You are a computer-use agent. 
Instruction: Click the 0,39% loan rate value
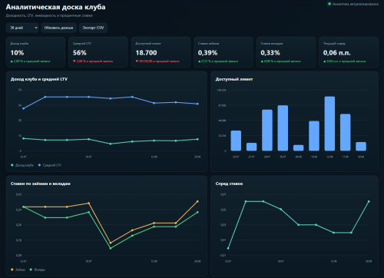coord(207,53)
